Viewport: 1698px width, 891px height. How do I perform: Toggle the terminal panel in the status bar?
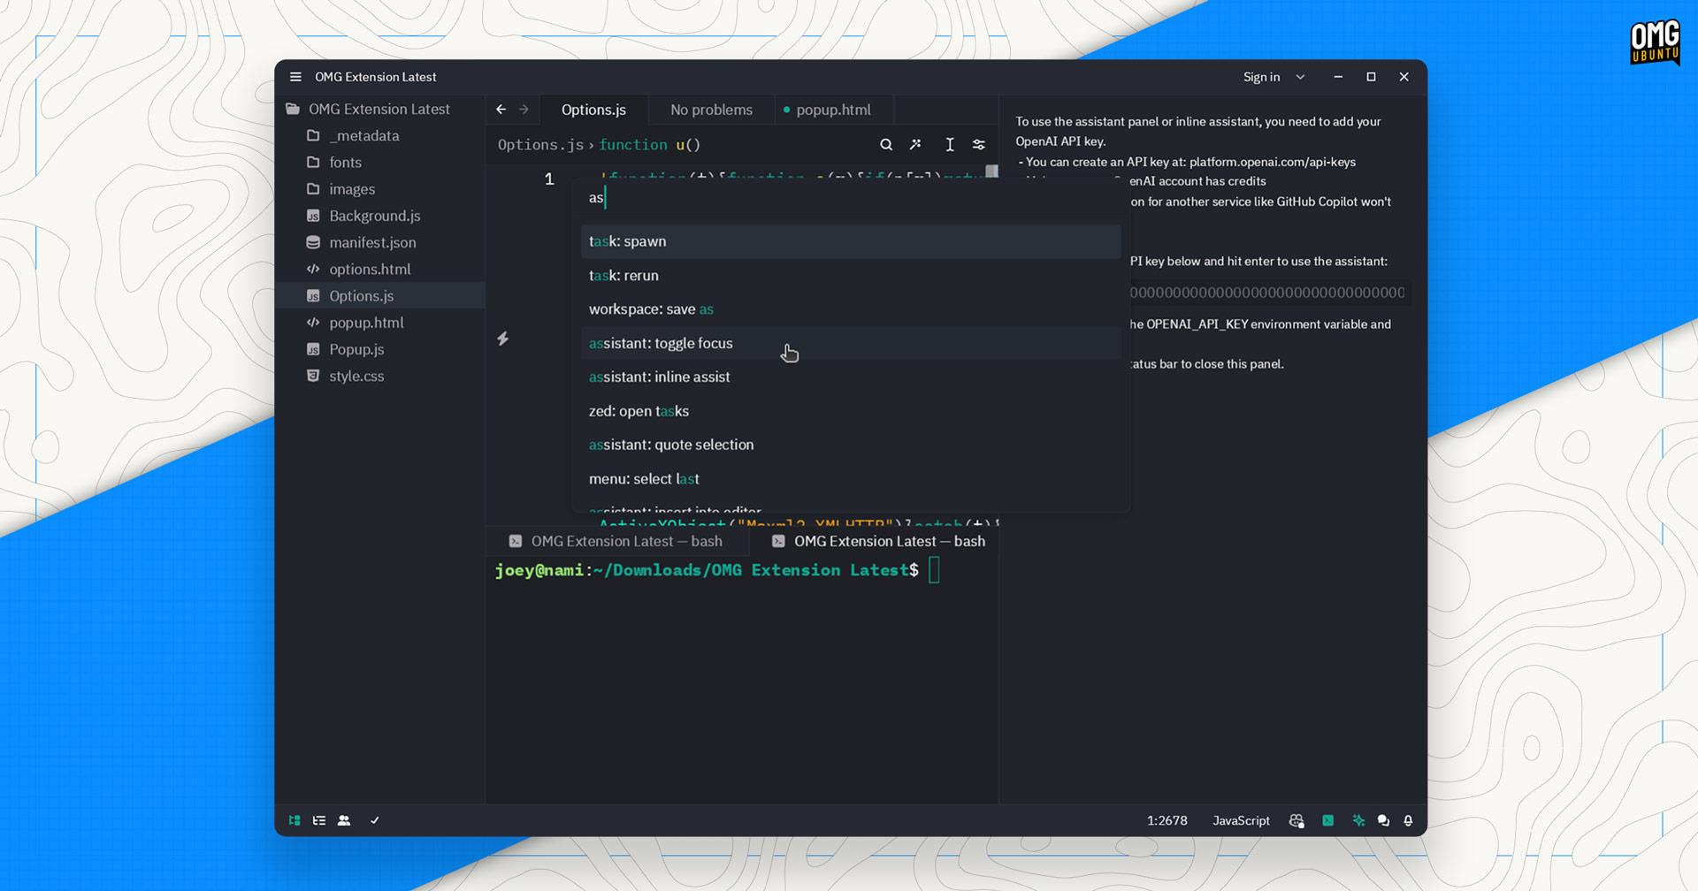click(x=1327, y=820)
